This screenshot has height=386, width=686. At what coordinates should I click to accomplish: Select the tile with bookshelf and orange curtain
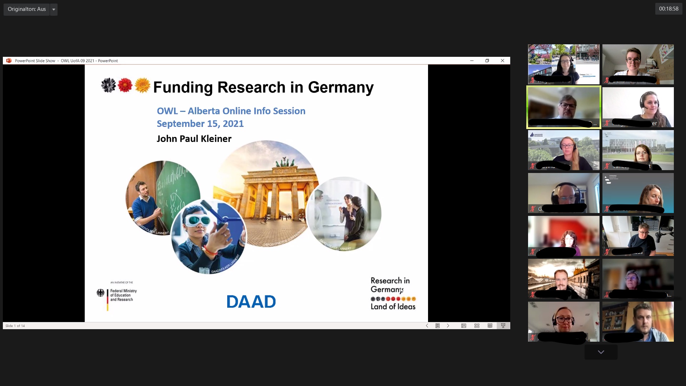click(x=638, y=322)
